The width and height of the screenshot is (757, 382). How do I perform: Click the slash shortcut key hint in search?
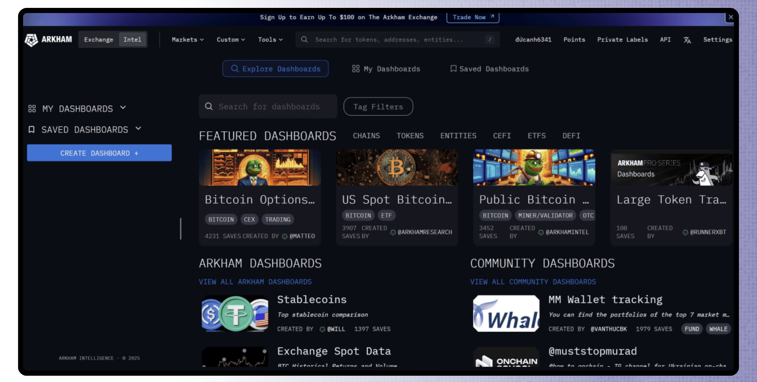coord(490,39)
